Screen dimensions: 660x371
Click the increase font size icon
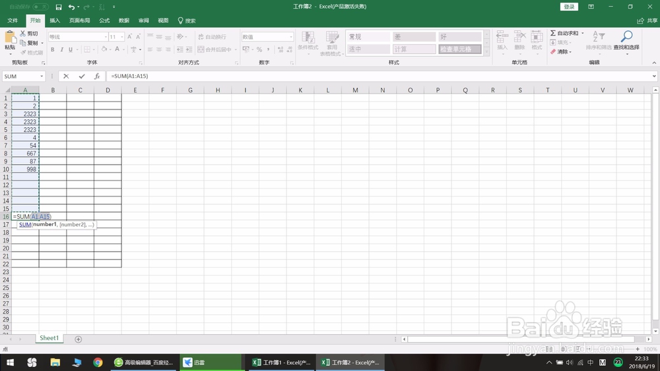[x=129, y=37]
